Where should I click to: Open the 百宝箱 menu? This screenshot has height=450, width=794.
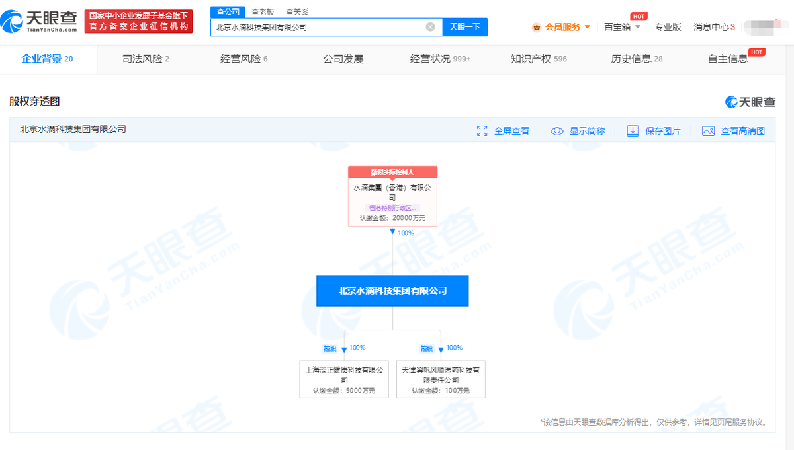(x=618, y=27)
